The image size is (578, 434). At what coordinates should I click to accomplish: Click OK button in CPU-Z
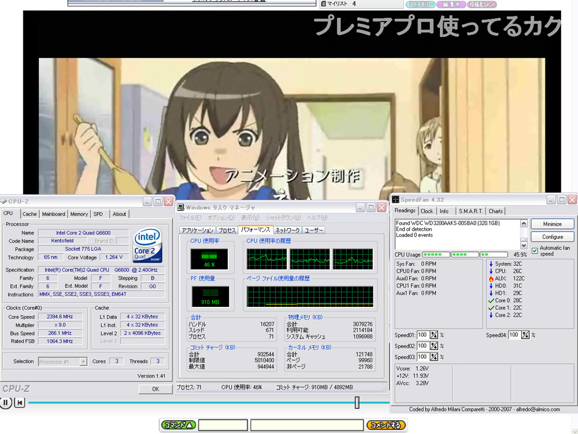tap(155, 389)
